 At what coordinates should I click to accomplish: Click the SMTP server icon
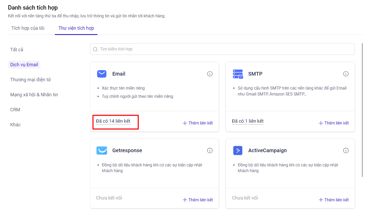click(x=238, y=74)
